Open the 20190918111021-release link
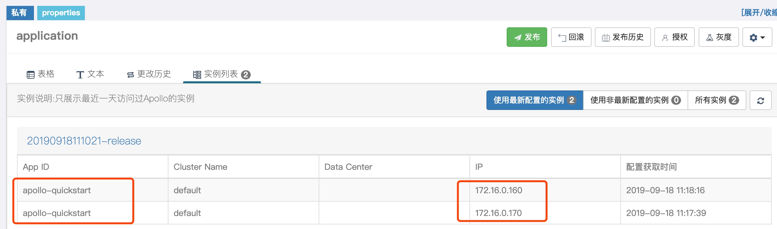The image size is (777, 229). click(84, 141)
